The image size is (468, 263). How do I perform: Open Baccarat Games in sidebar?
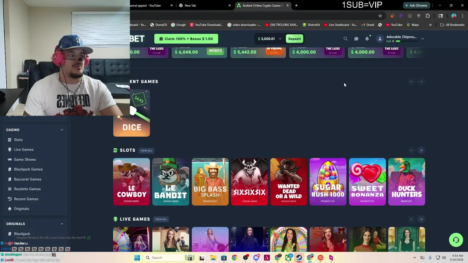27,179
